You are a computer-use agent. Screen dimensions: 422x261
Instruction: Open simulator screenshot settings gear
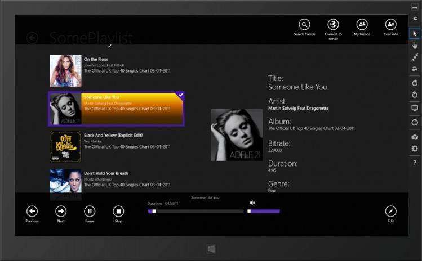(415, 148)
